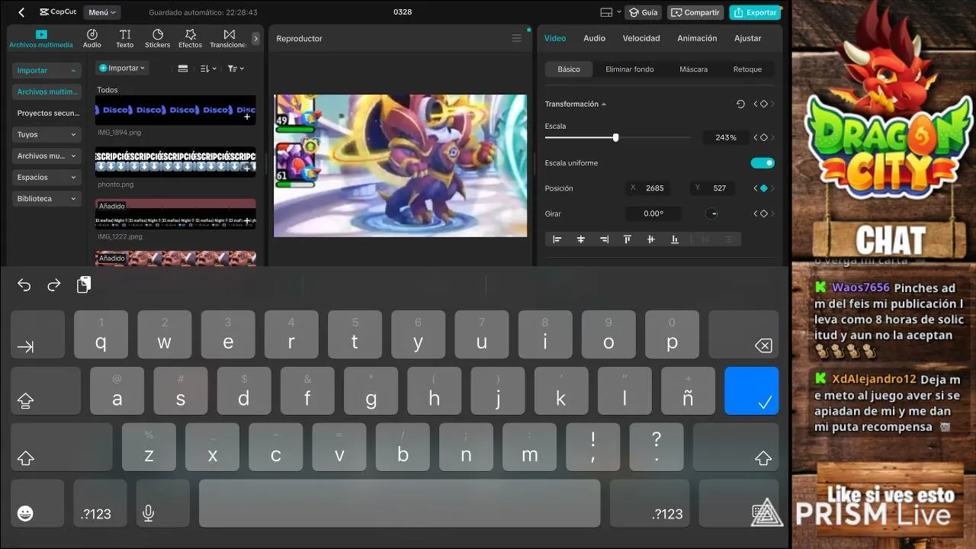The width and height of the screenshot is (976, 549).
Task: Open the Reproductor hamburger menu
Action: click(517, 38)
